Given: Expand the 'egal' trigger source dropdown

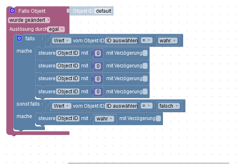Looking at the screenshot, I should pyautogui.click(x=56, y=29).
